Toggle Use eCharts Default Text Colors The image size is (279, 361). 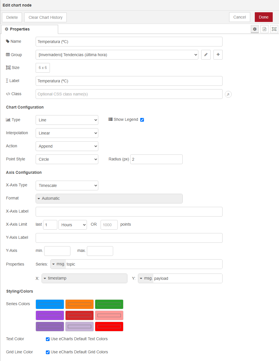[x=48, y=339]
